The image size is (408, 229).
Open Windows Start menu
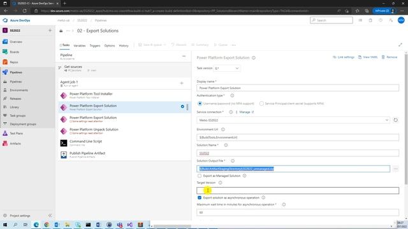tap(5, 225)
